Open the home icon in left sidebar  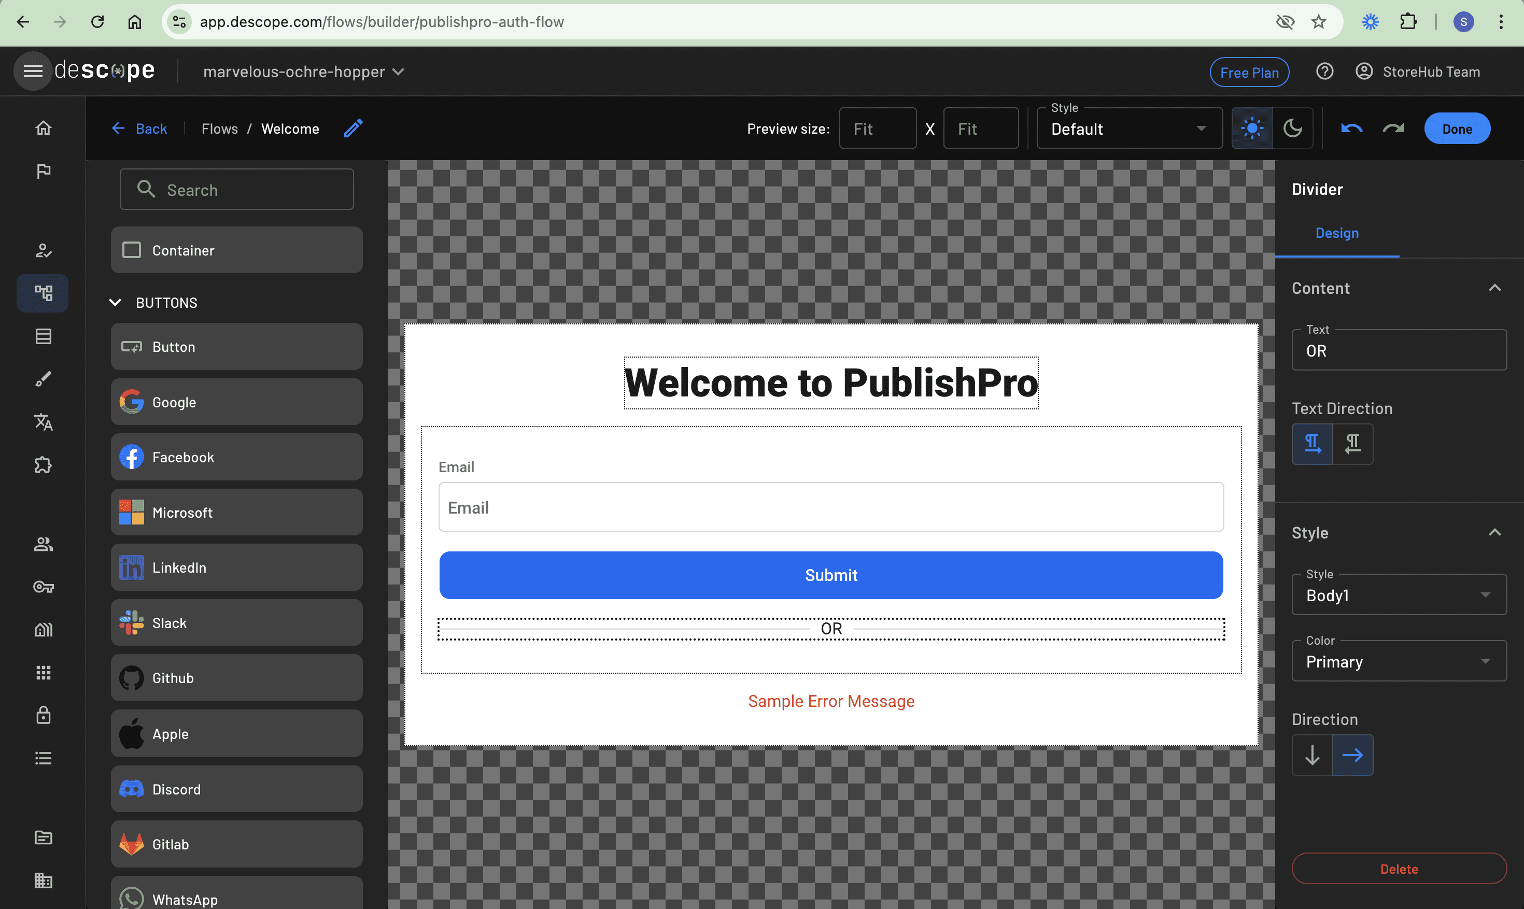[x=43, y=128]
